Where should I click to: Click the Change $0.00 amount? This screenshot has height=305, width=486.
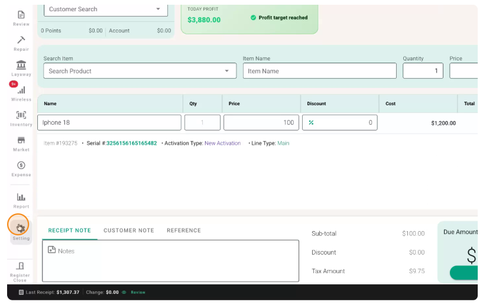pyautogui.click(x=112, y=292)
